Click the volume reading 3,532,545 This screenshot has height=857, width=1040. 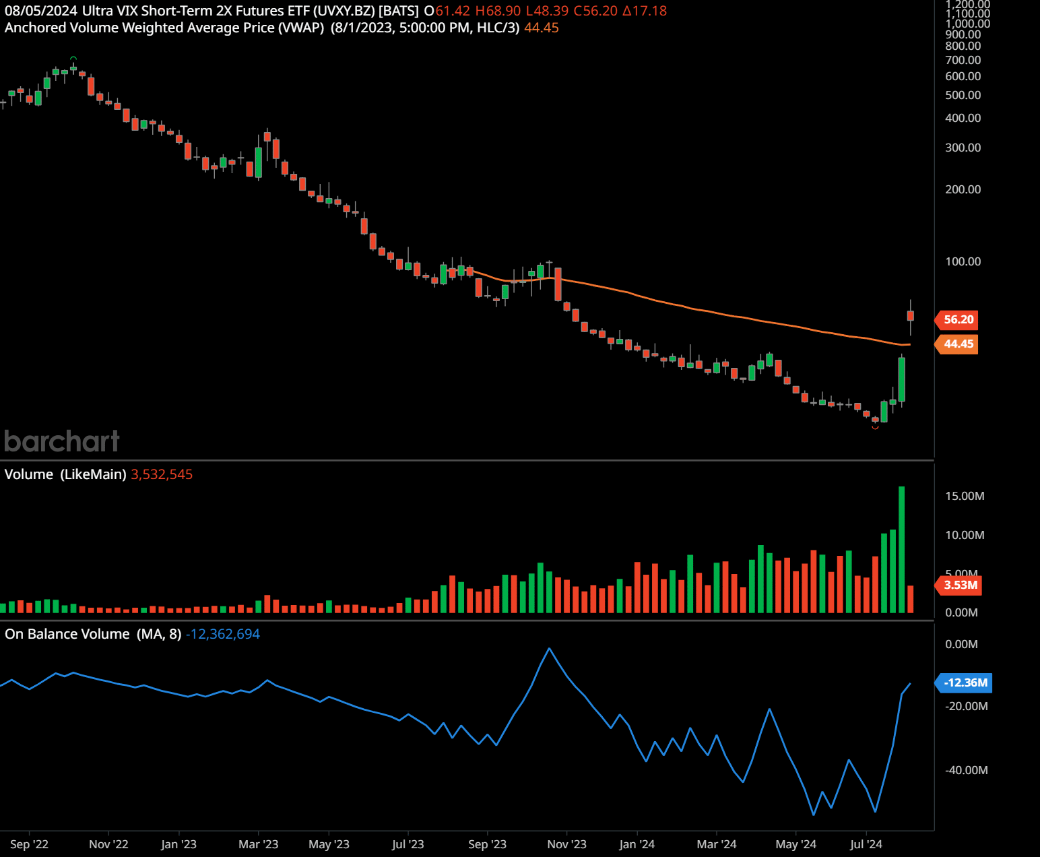point(162,474)
